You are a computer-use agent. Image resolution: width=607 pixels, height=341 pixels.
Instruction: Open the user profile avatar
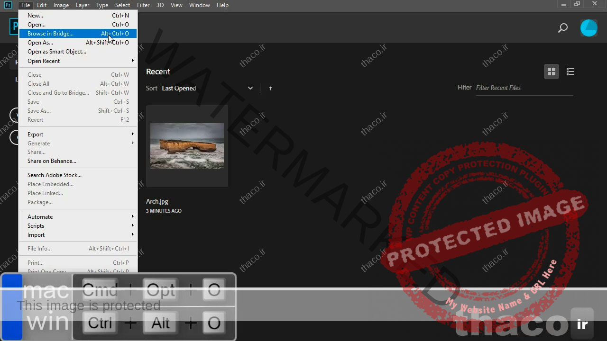(x=589, y=28)
